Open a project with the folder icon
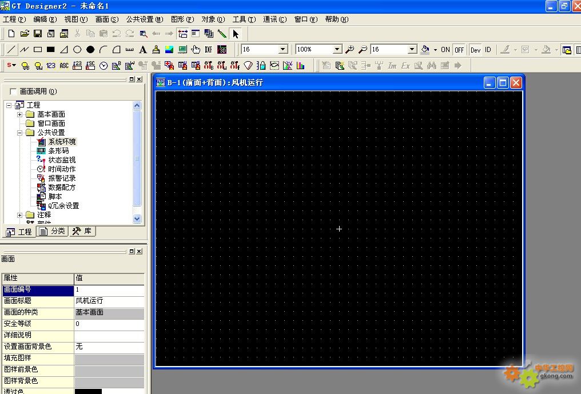This screenshot has height=394, width=581. pyautogui.click(x=25, y=34)
